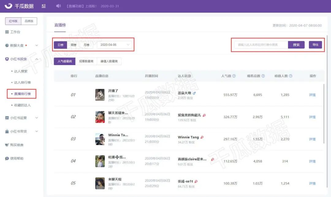
Task: Select 周榜 ranking period
Action: [74, 45]
